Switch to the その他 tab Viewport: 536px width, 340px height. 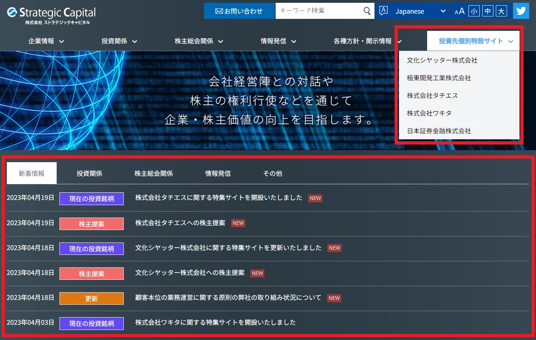pyautogui.click(x=273, y=173)
